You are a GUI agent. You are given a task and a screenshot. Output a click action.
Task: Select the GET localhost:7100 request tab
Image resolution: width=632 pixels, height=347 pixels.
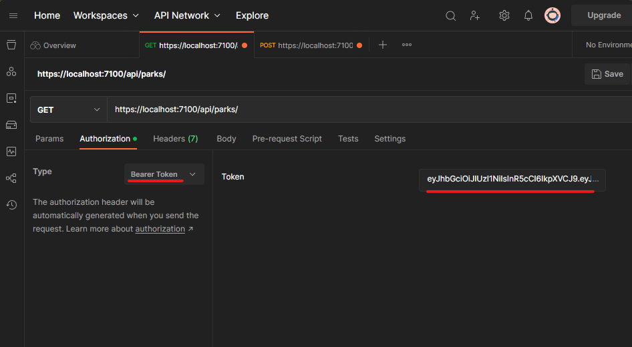tap(196, 45)
